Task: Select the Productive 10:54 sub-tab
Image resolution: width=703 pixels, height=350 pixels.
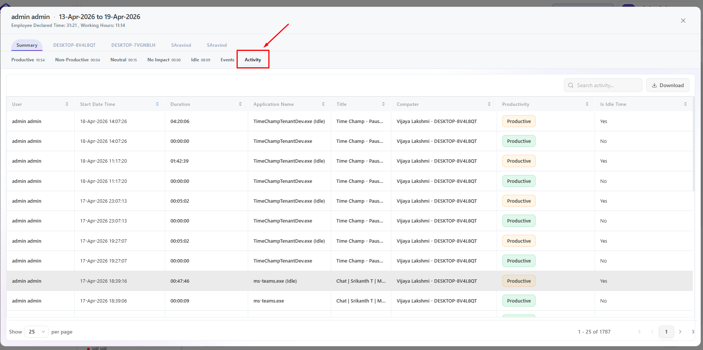Action: [x=28, y=60]
